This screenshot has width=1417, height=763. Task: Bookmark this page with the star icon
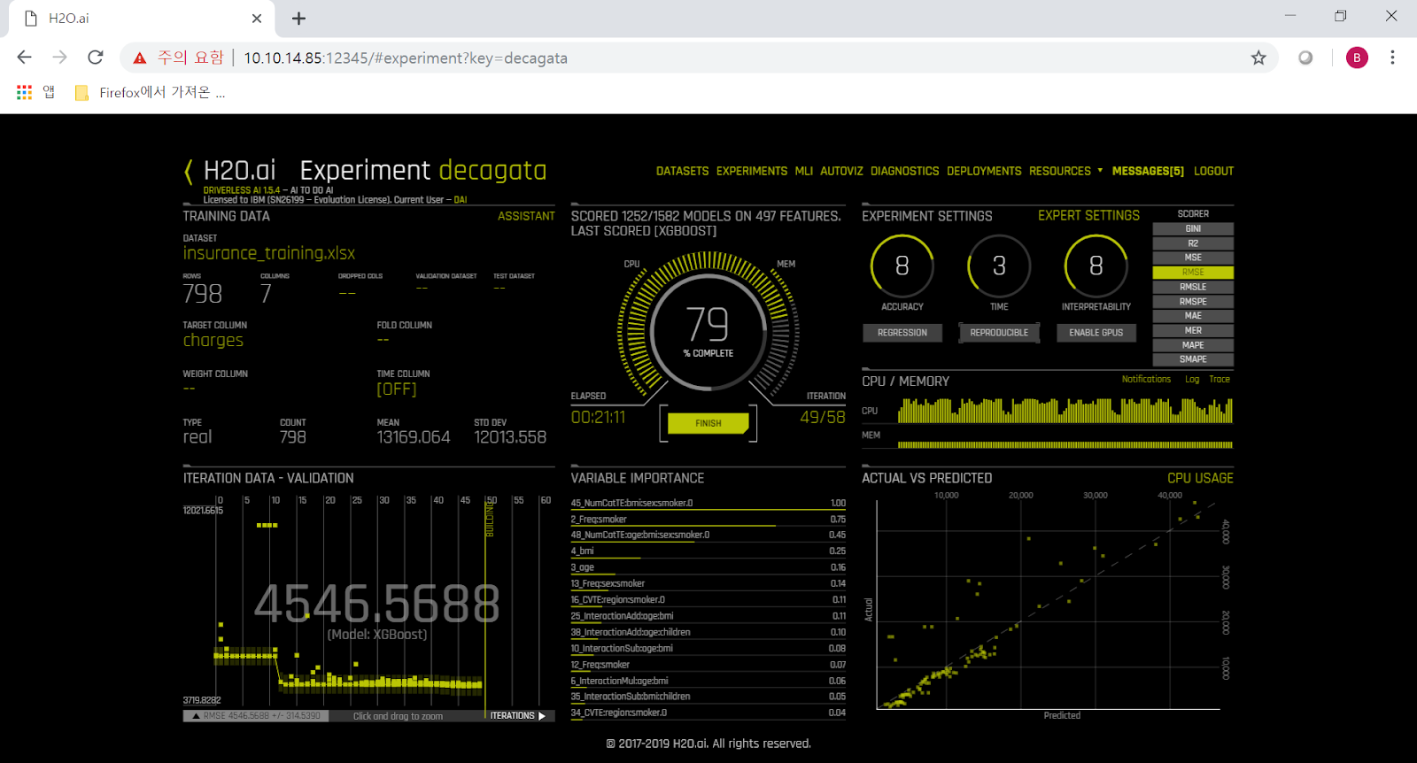1258,58
